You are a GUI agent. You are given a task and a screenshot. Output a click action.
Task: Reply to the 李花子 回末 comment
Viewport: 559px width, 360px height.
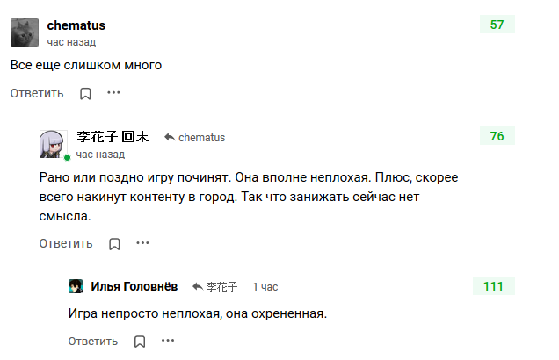(x=66, y=244)
